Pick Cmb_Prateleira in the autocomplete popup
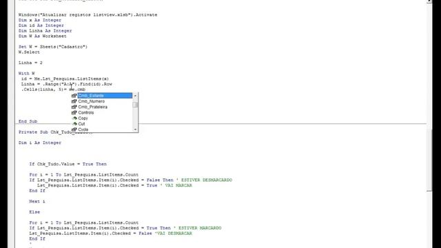Image resolution: width=441 pixels, height=248 pixels. 92,107
